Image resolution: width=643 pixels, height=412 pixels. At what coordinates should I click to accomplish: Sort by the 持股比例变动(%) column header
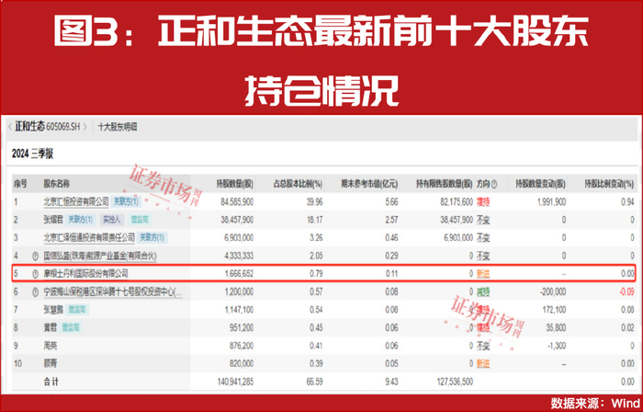tap(609, 184)
